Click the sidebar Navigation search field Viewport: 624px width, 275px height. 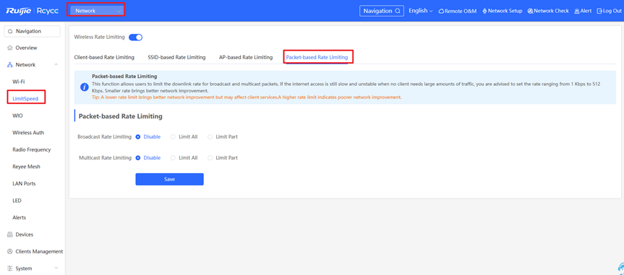click(33, 31)
